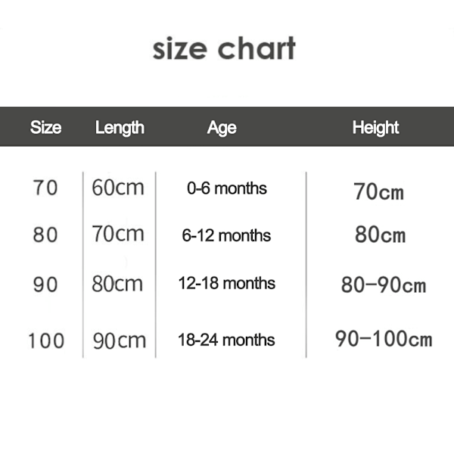
Task: Select the Age column header
Action: [222, 128]
